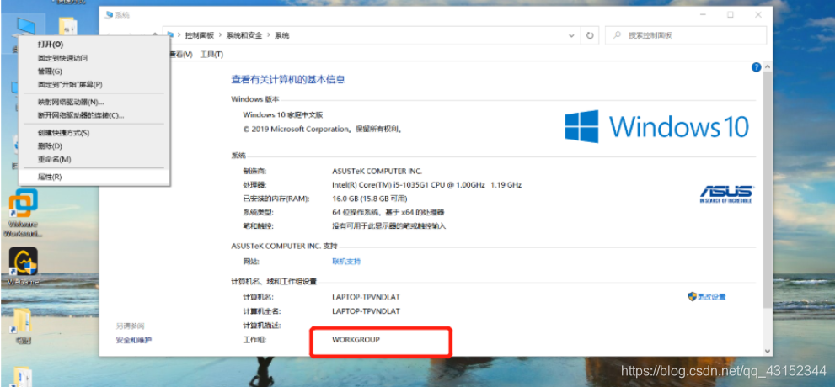Select the folder shortcut below WeGame
835x387 pixels.
tap(23, 326)
